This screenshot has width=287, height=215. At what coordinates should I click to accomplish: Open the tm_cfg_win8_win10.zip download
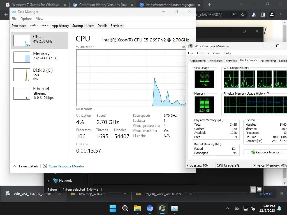coord(159,194)
